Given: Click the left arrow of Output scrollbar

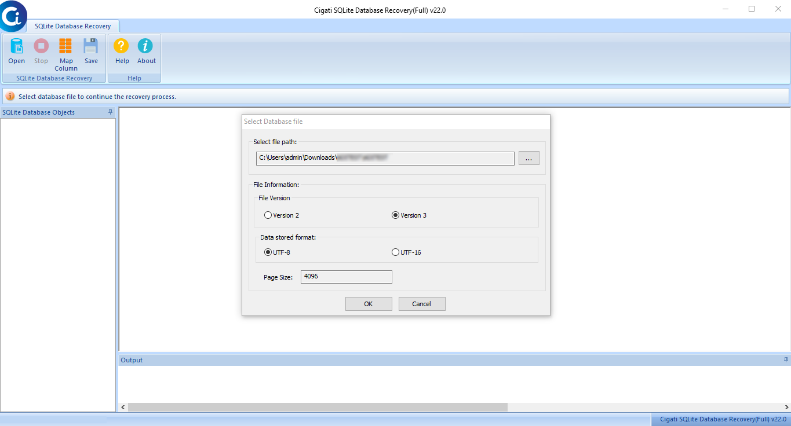Looking at the screenshot, I should click(x=123, y=407).
